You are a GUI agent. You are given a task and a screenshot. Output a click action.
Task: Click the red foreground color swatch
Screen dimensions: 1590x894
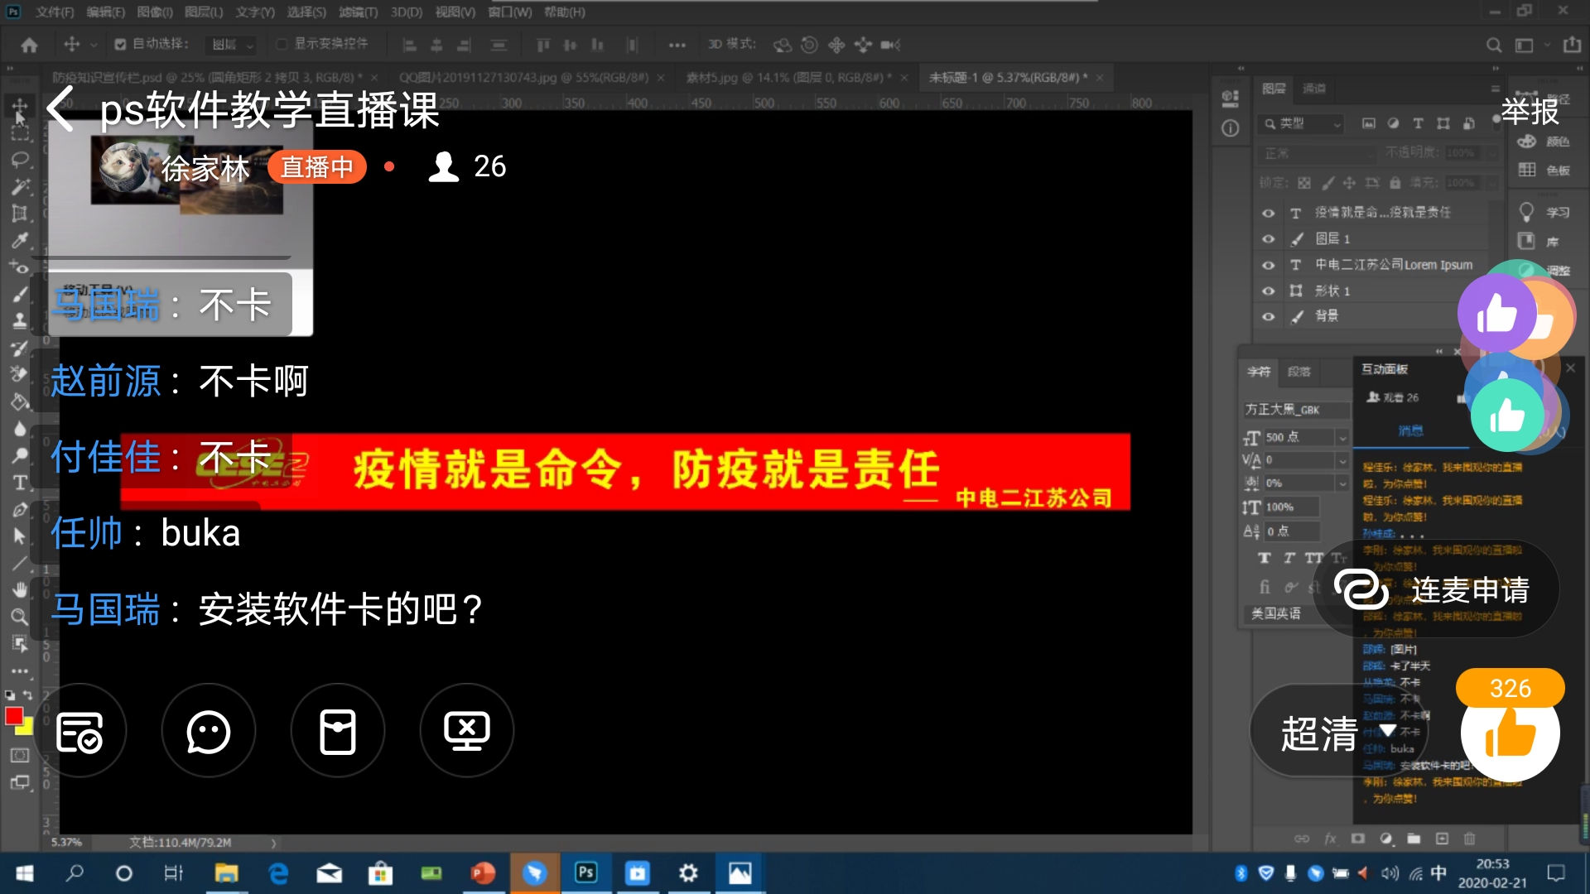tap(14, 716)
